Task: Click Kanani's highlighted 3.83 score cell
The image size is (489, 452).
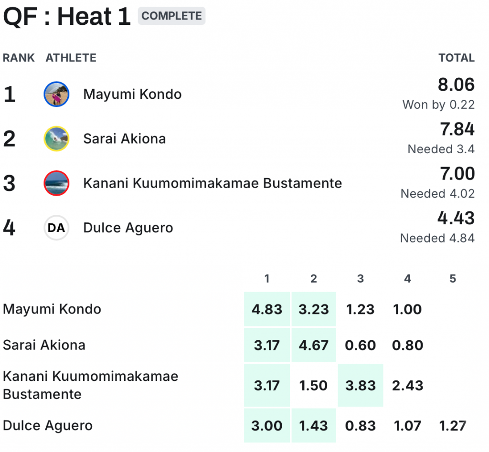Action: coord(360,385)
